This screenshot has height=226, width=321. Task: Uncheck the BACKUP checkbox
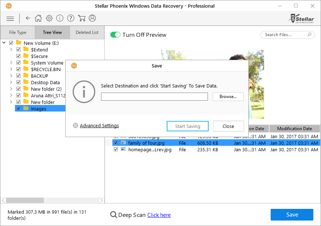coord(19,76)
